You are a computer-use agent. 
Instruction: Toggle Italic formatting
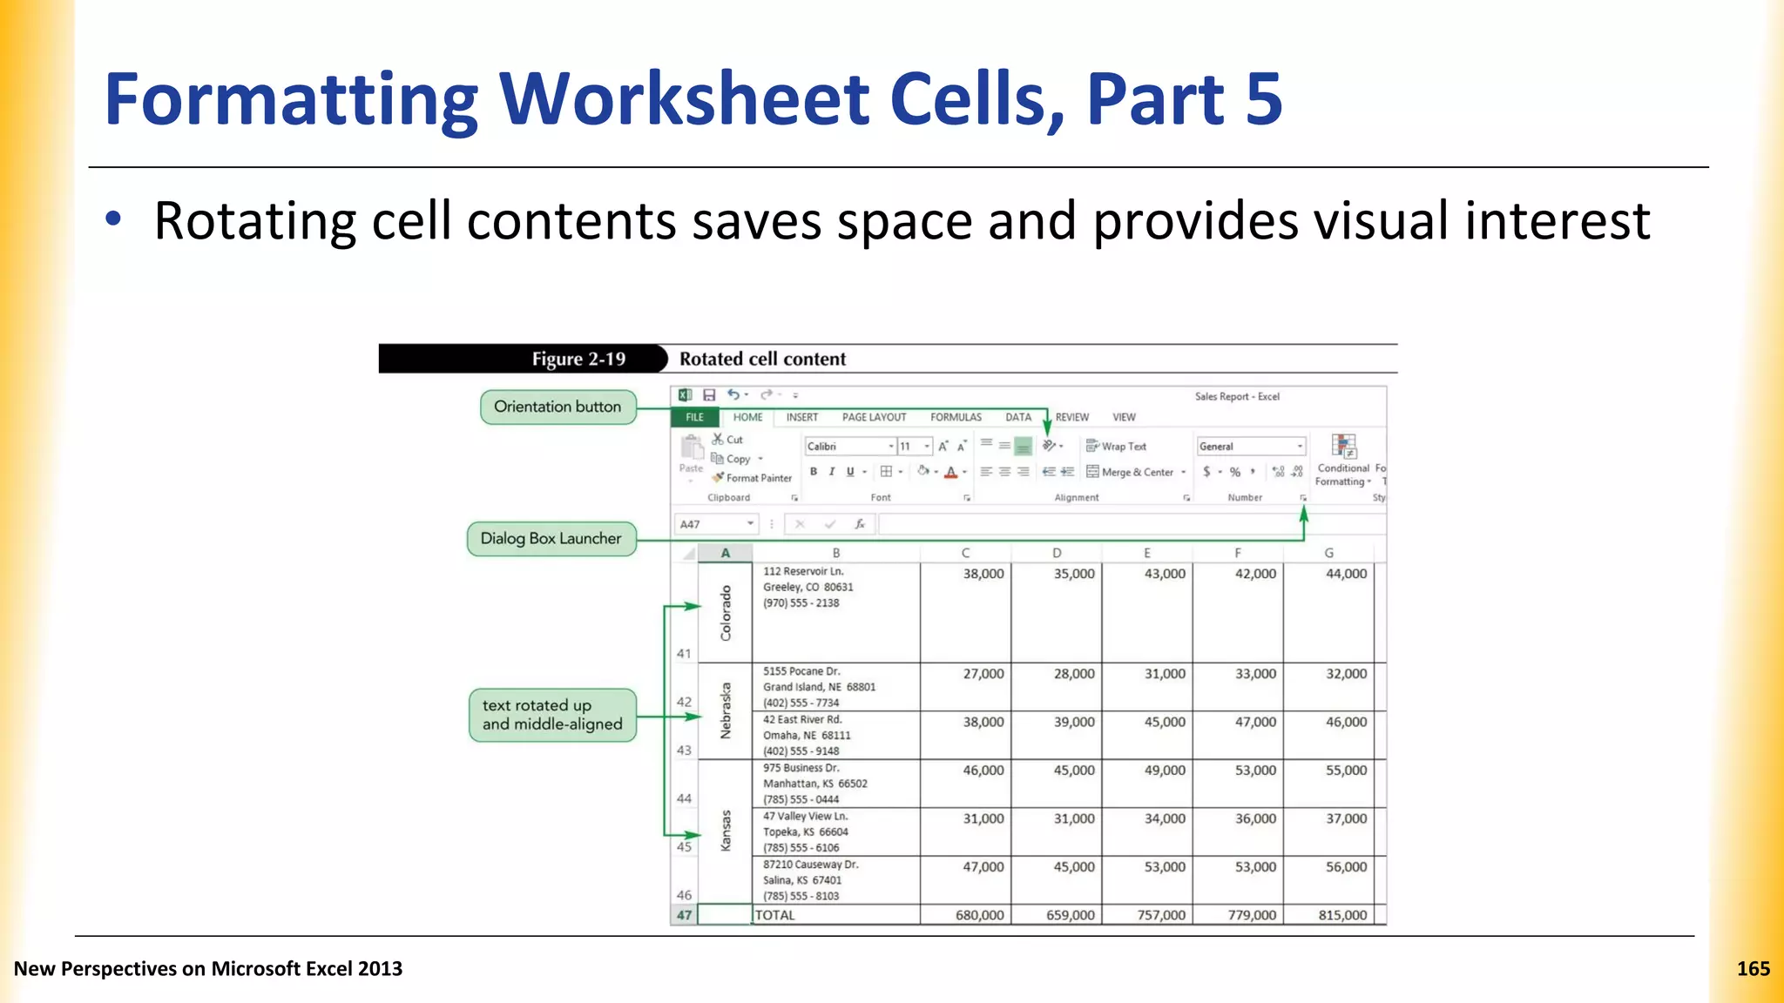(x=832, y=472)
